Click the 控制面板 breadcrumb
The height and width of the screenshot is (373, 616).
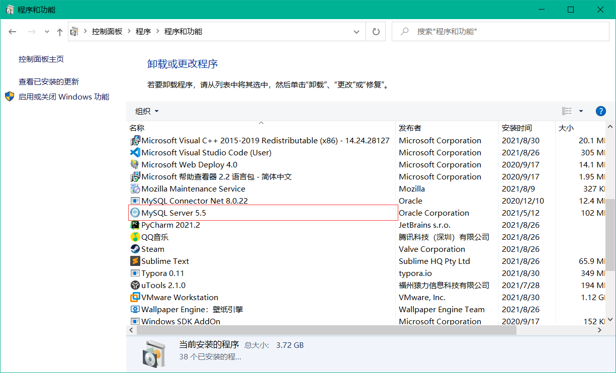(107, 32)
